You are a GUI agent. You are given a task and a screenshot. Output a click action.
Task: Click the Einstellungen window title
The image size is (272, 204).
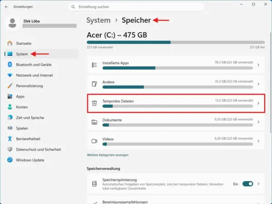23,7
